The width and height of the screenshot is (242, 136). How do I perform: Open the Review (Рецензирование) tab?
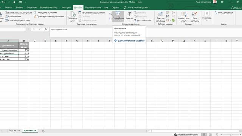click(93, 8)
